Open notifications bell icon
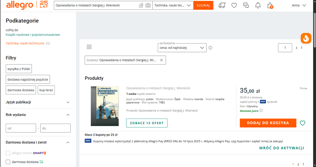This screenshot has height=167, width=316. coord(258,5)
